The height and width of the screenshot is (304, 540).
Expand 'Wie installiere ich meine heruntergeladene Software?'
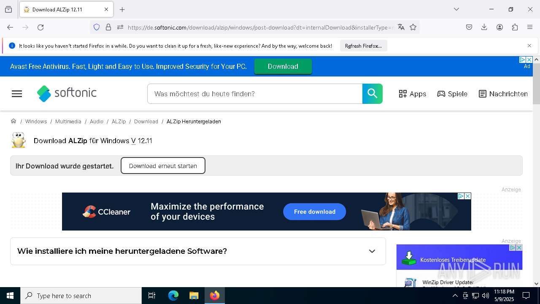[198, 251]
